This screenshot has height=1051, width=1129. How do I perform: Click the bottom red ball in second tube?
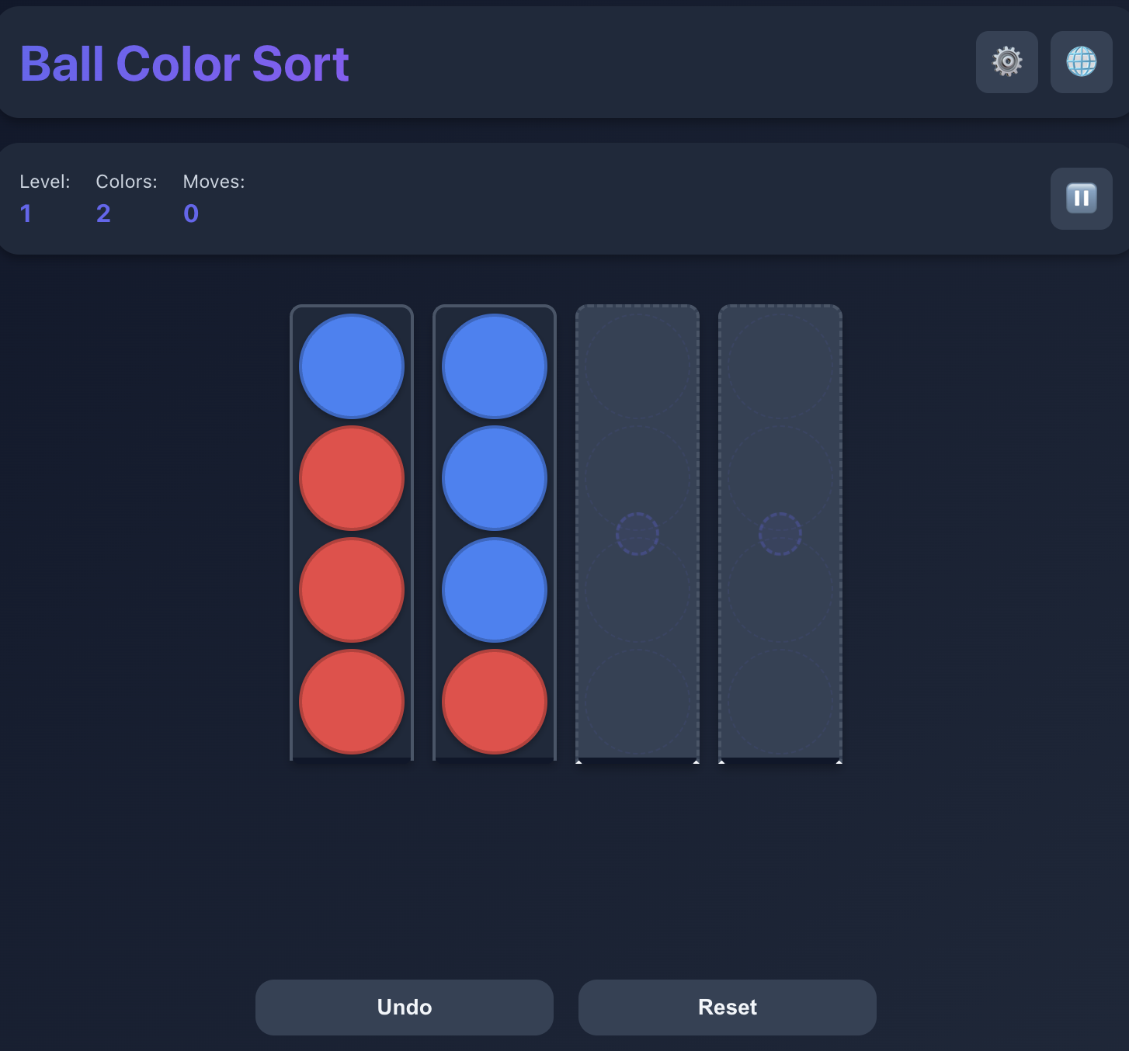point(495,702)
